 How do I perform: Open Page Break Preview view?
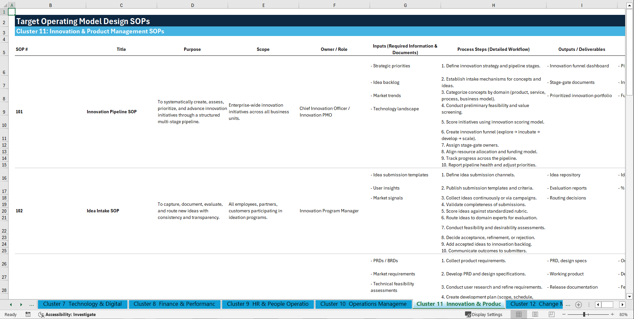pos(551,314)
